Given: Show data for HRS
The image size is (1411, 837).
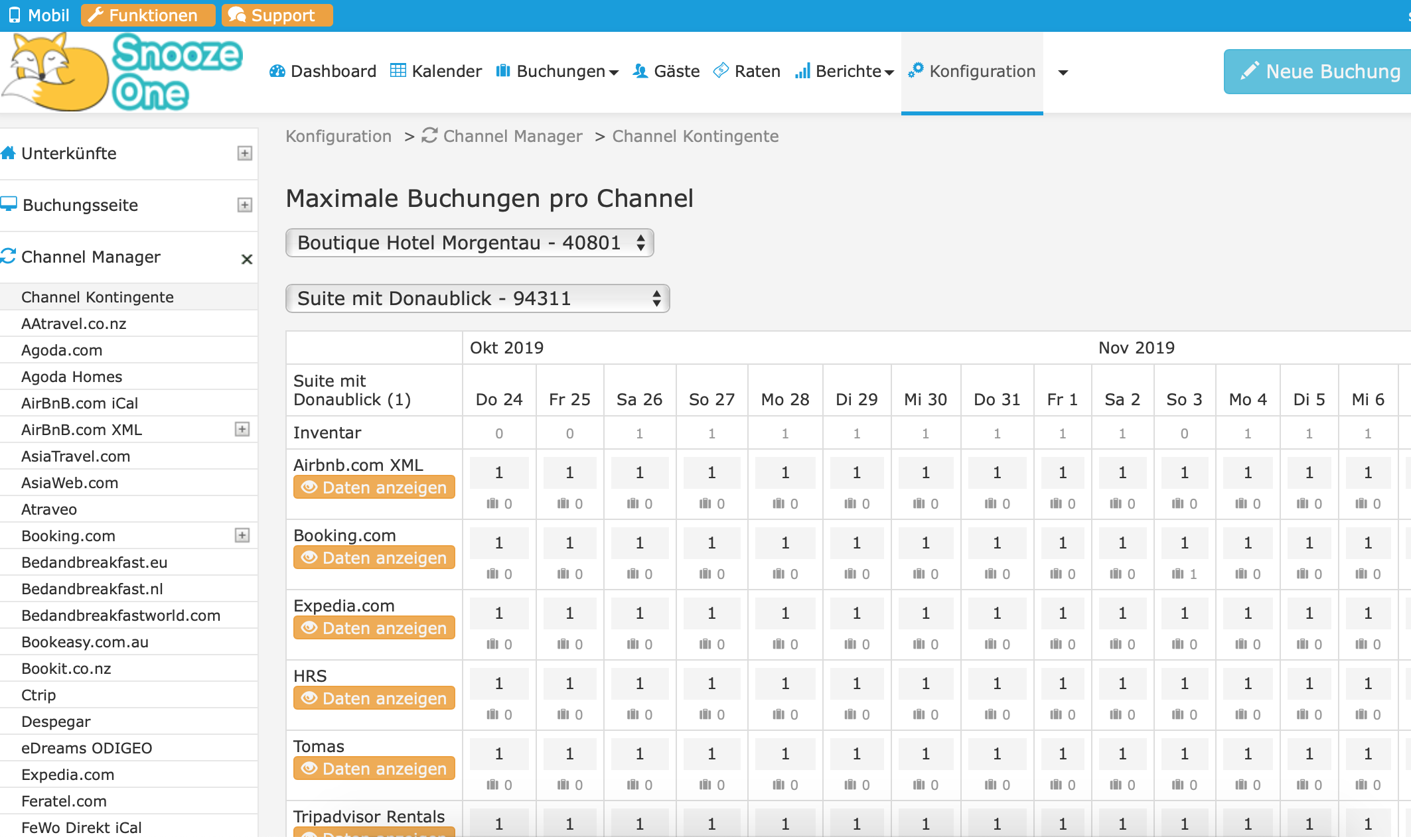Looking at the screenshot, I should [374, 698].
